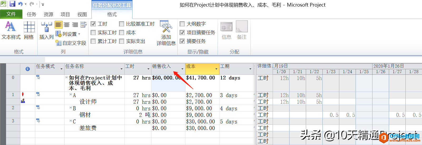Open the 工期 column filter dropdown

point(250,69)
